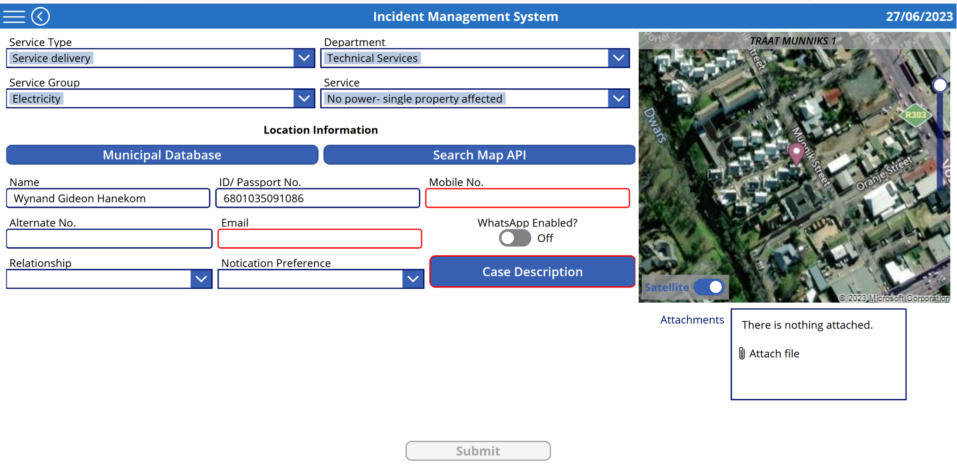Click the back arrow icon

41,17
